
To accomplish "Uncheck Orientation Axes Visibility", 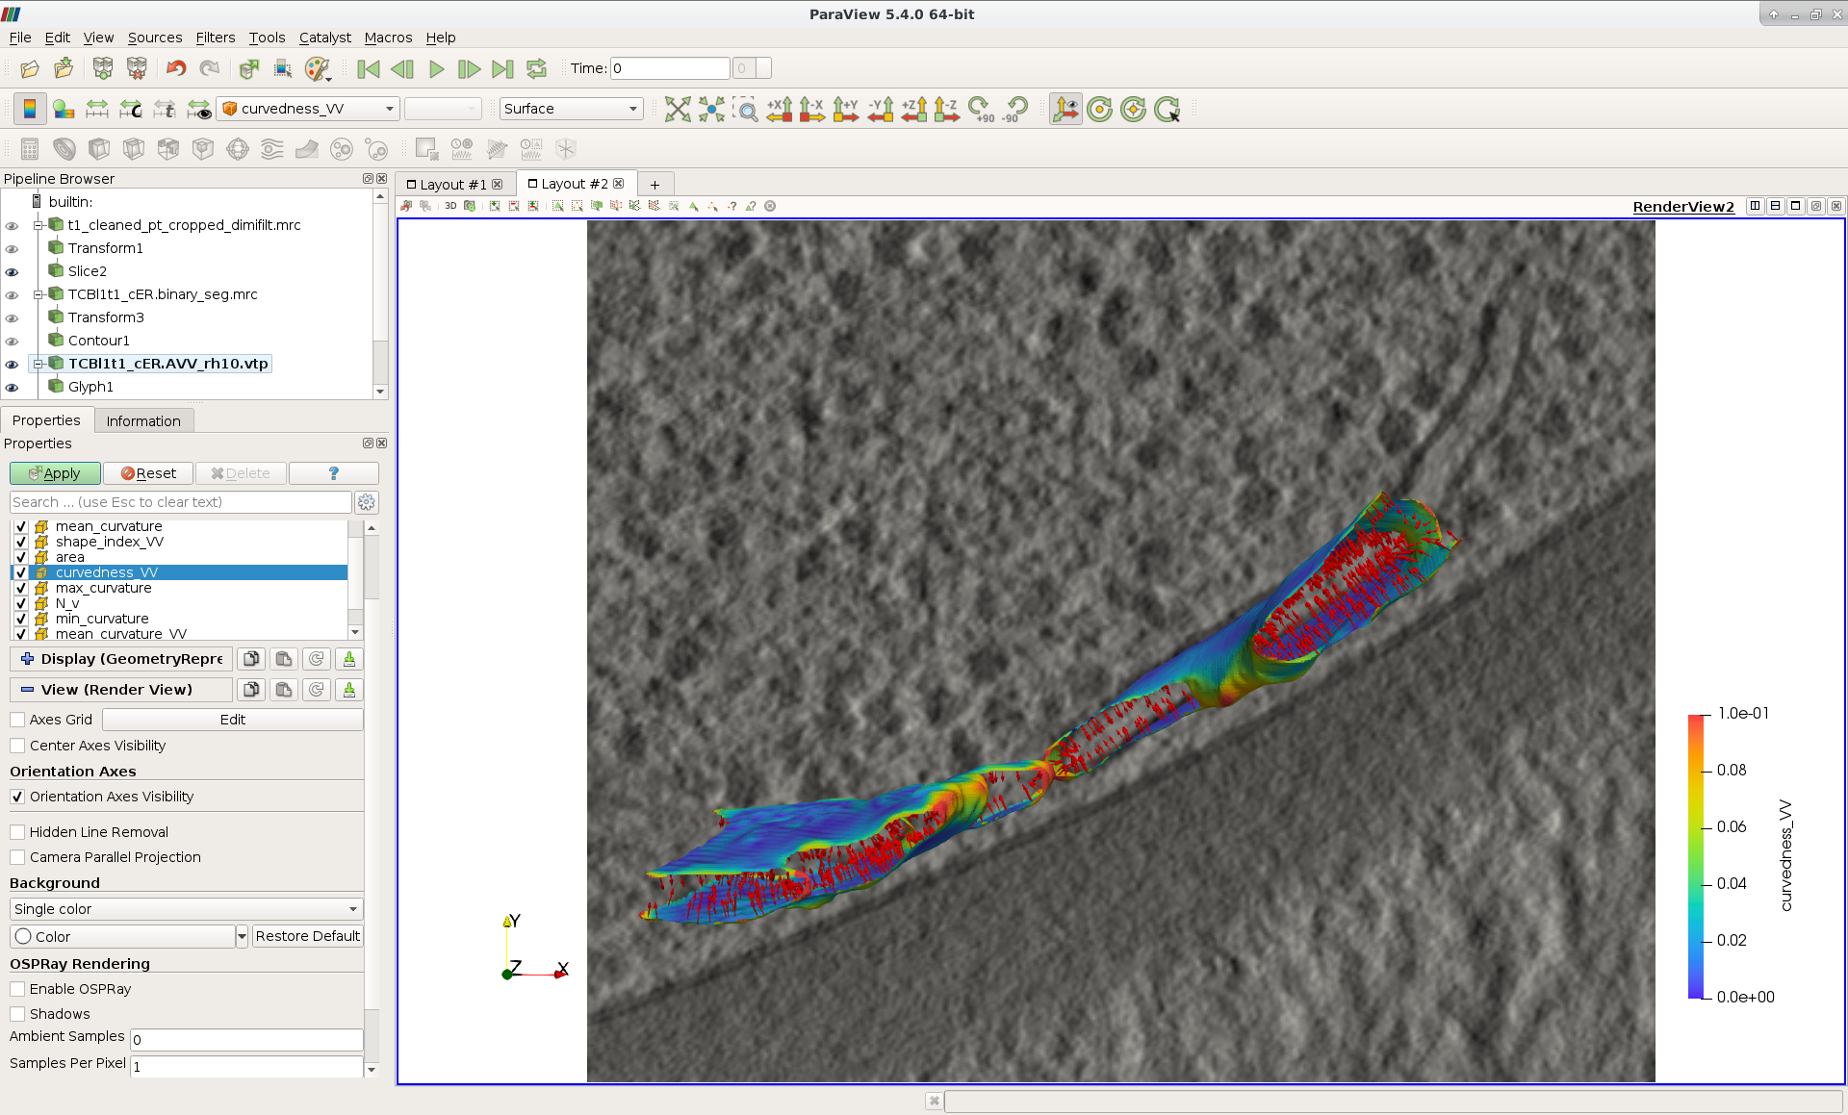I will (x=17, y=797).
